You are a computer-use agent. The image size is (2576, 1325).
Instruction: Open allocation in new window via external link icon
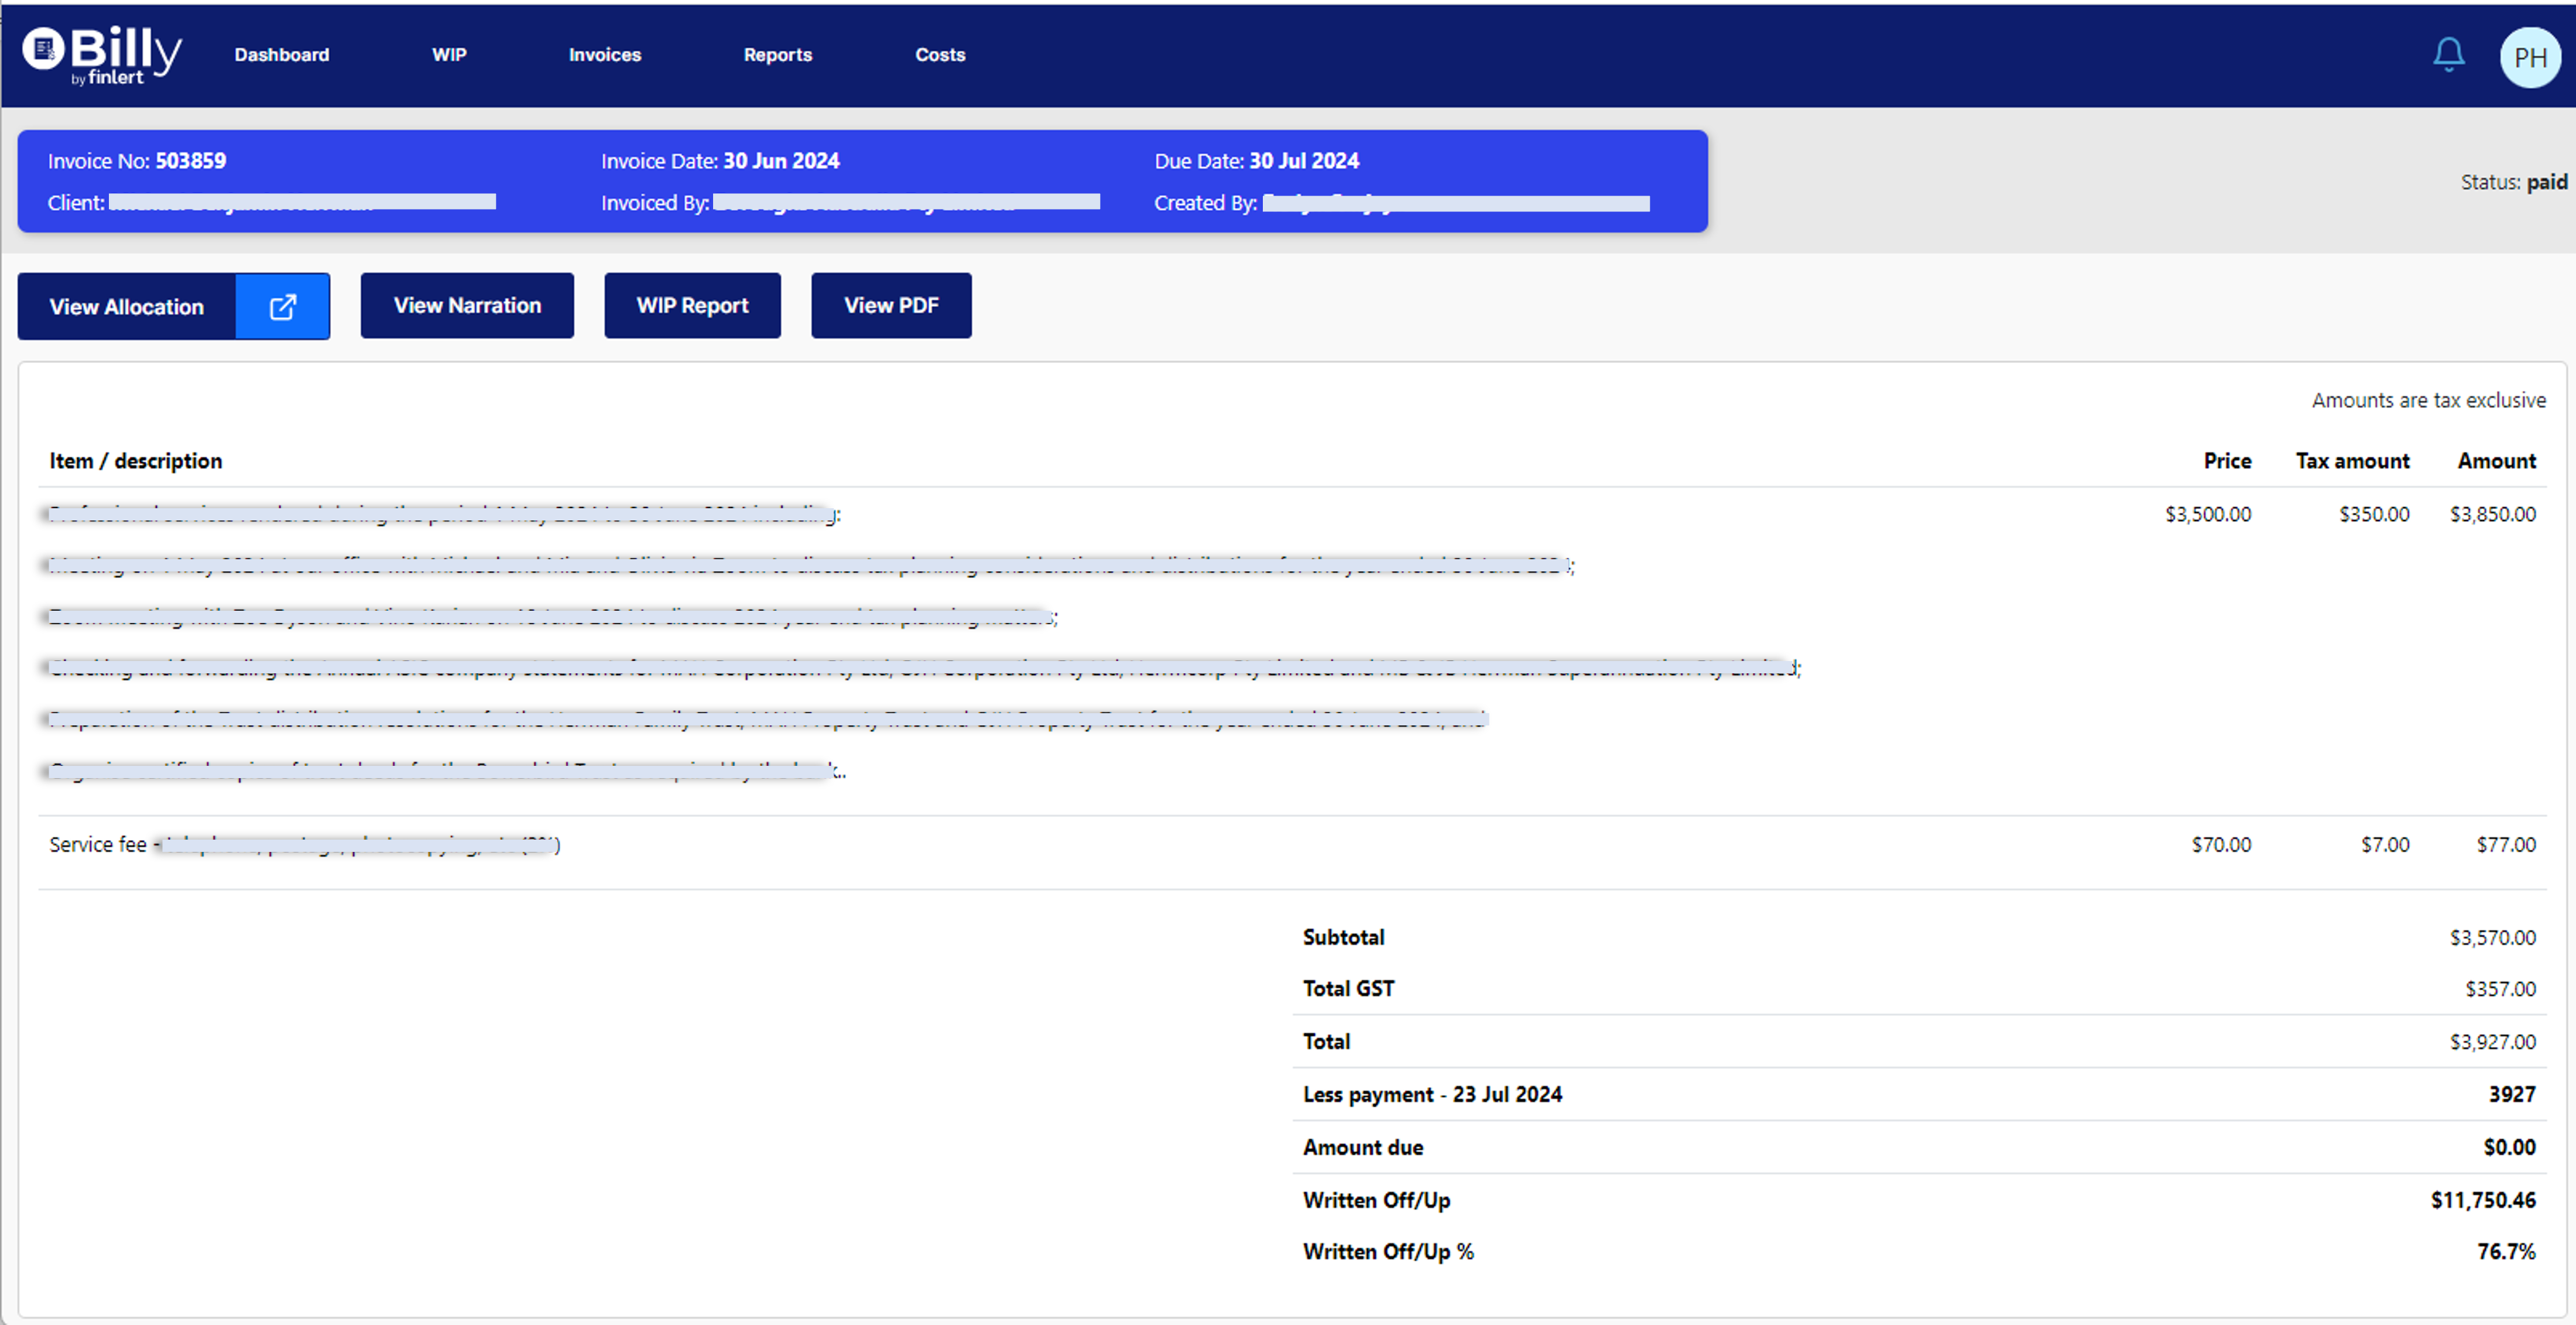[x=282, y=306]
